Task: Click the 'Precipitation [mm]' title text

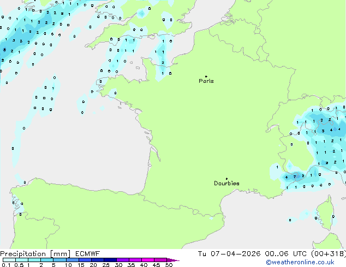Action: (35, 254)
